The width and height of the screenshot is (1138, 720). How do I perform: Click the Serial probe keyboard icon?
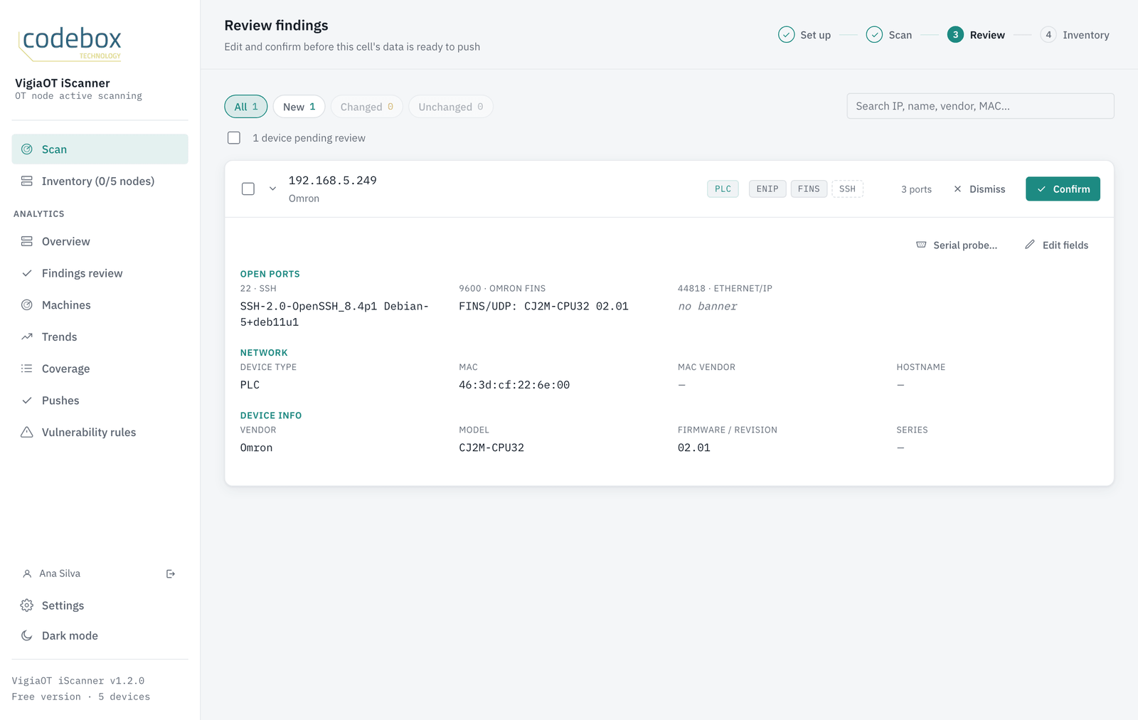(x=921, y=245)
